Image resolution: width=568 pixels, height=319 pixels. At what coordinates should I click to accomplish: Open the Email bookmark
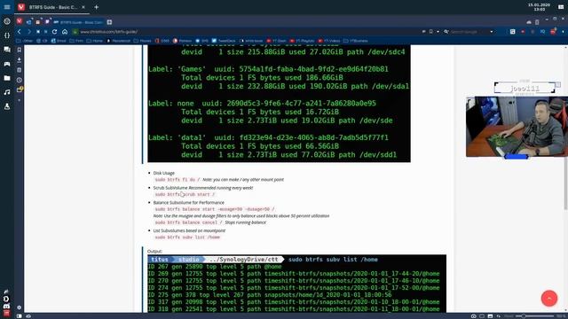coord(59,41)
